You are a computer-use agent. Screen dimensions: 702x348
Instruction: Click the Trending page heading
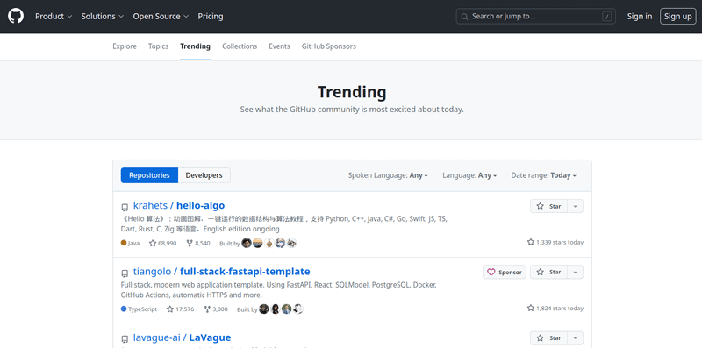pyautogui.click(x=352, y=92)
